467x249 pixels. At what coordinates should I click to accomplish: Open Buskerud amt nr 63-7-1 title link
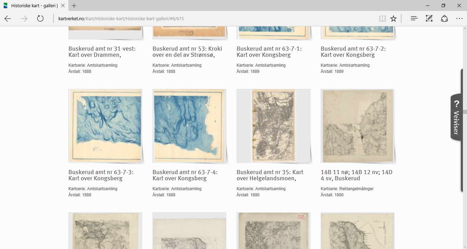pos(269,52)
